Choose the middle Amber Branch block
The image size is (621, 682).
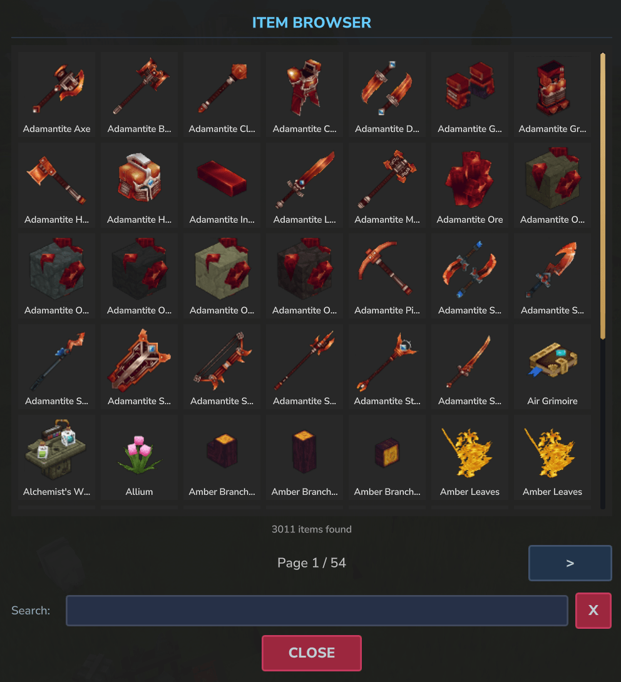[305, 457]
